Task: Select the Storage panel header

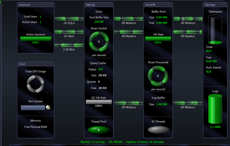Action: pos(215,5)
